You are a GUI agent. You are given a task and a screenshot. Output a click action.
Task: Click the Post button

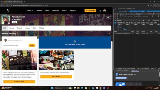pyautogui.click(x=32, y=45)
